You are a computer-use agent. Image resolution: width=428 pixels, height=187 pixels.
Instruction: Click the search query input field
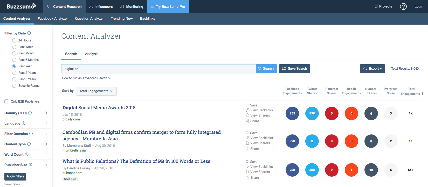(x=158, y=69)
